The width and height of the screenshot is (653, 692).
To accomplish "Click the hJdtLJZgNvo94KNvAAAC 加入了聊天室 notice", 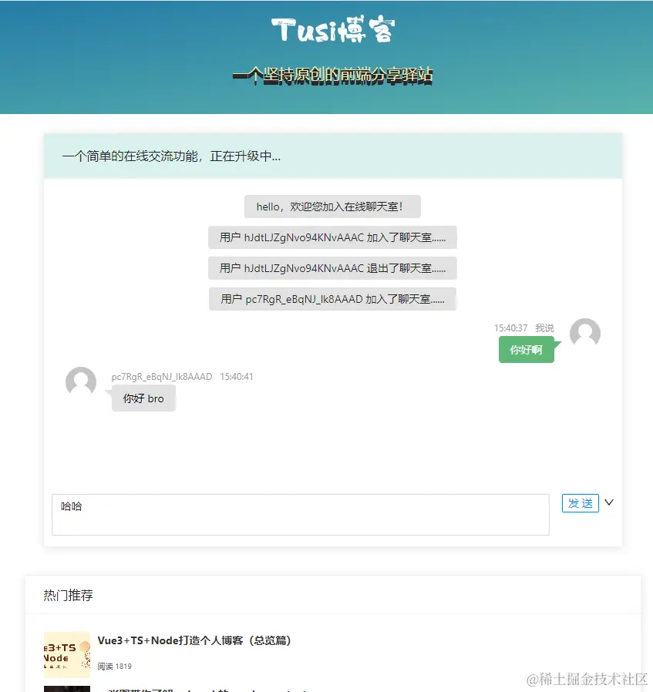I will [x=332, y=237].
